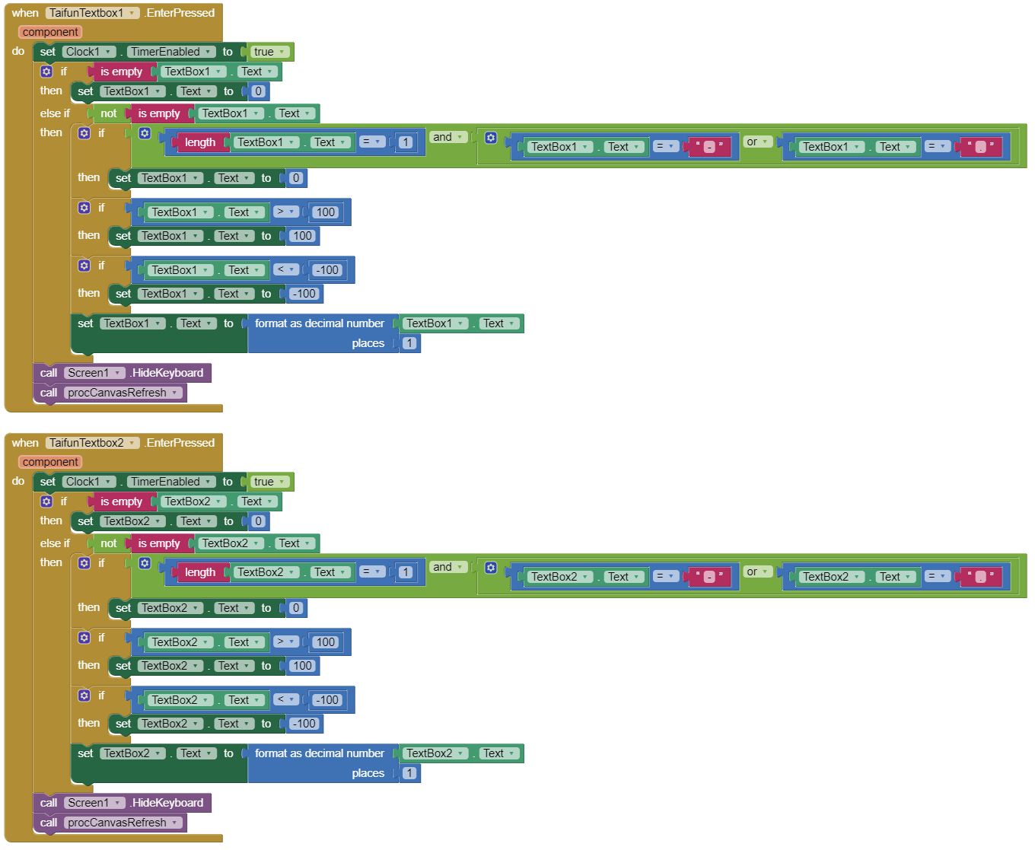Image resolution: width=1035 pixels, height=850 pixels.
Task: Click the component parameter in TaifunTextbox1 event
Action: click(x=50, y=32)
